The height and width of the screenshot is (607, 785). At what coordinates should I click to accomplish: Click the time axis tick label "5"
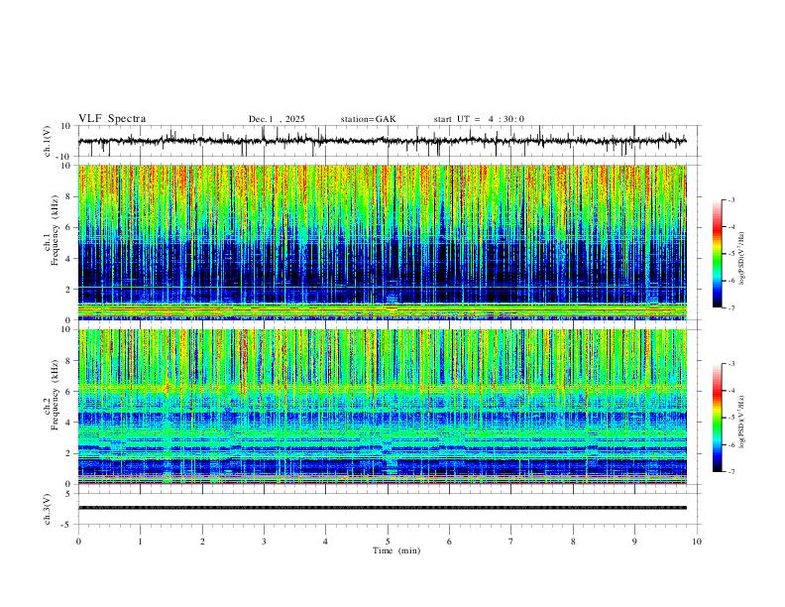(388, 542)
